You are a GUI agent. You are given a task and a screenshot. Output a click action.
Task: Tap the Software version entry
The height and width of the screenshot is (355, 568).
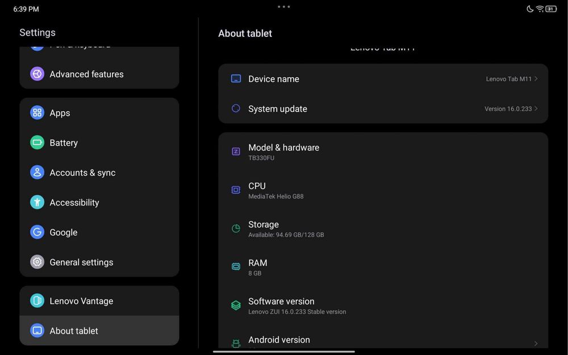[383, 306]
